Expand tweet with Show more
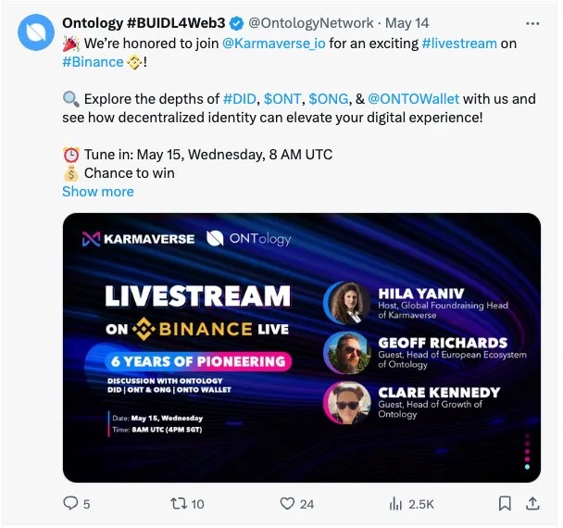The width and height of the screenshot is (563, 528). [97, 192]
